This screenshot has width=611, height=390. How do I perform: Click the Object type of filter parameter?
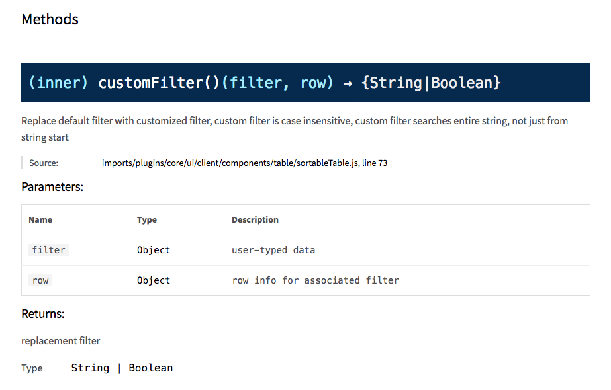pyautogui.click(x=154, y=250)
